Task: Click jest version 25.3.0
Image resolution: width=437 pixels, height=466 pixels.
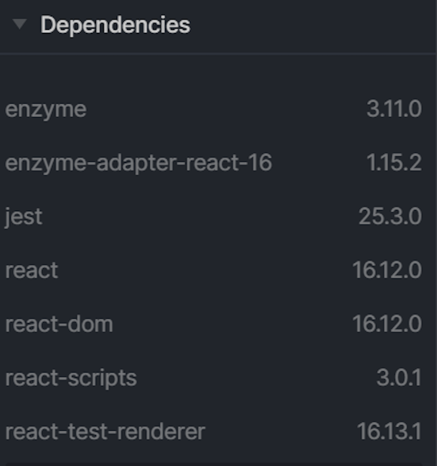Action: click(390, 217)
